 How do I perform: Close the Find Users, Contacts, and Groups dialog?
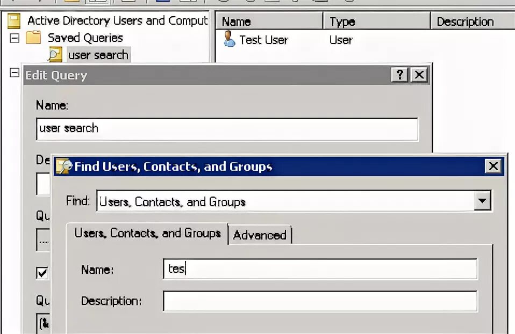coord(493,166)
